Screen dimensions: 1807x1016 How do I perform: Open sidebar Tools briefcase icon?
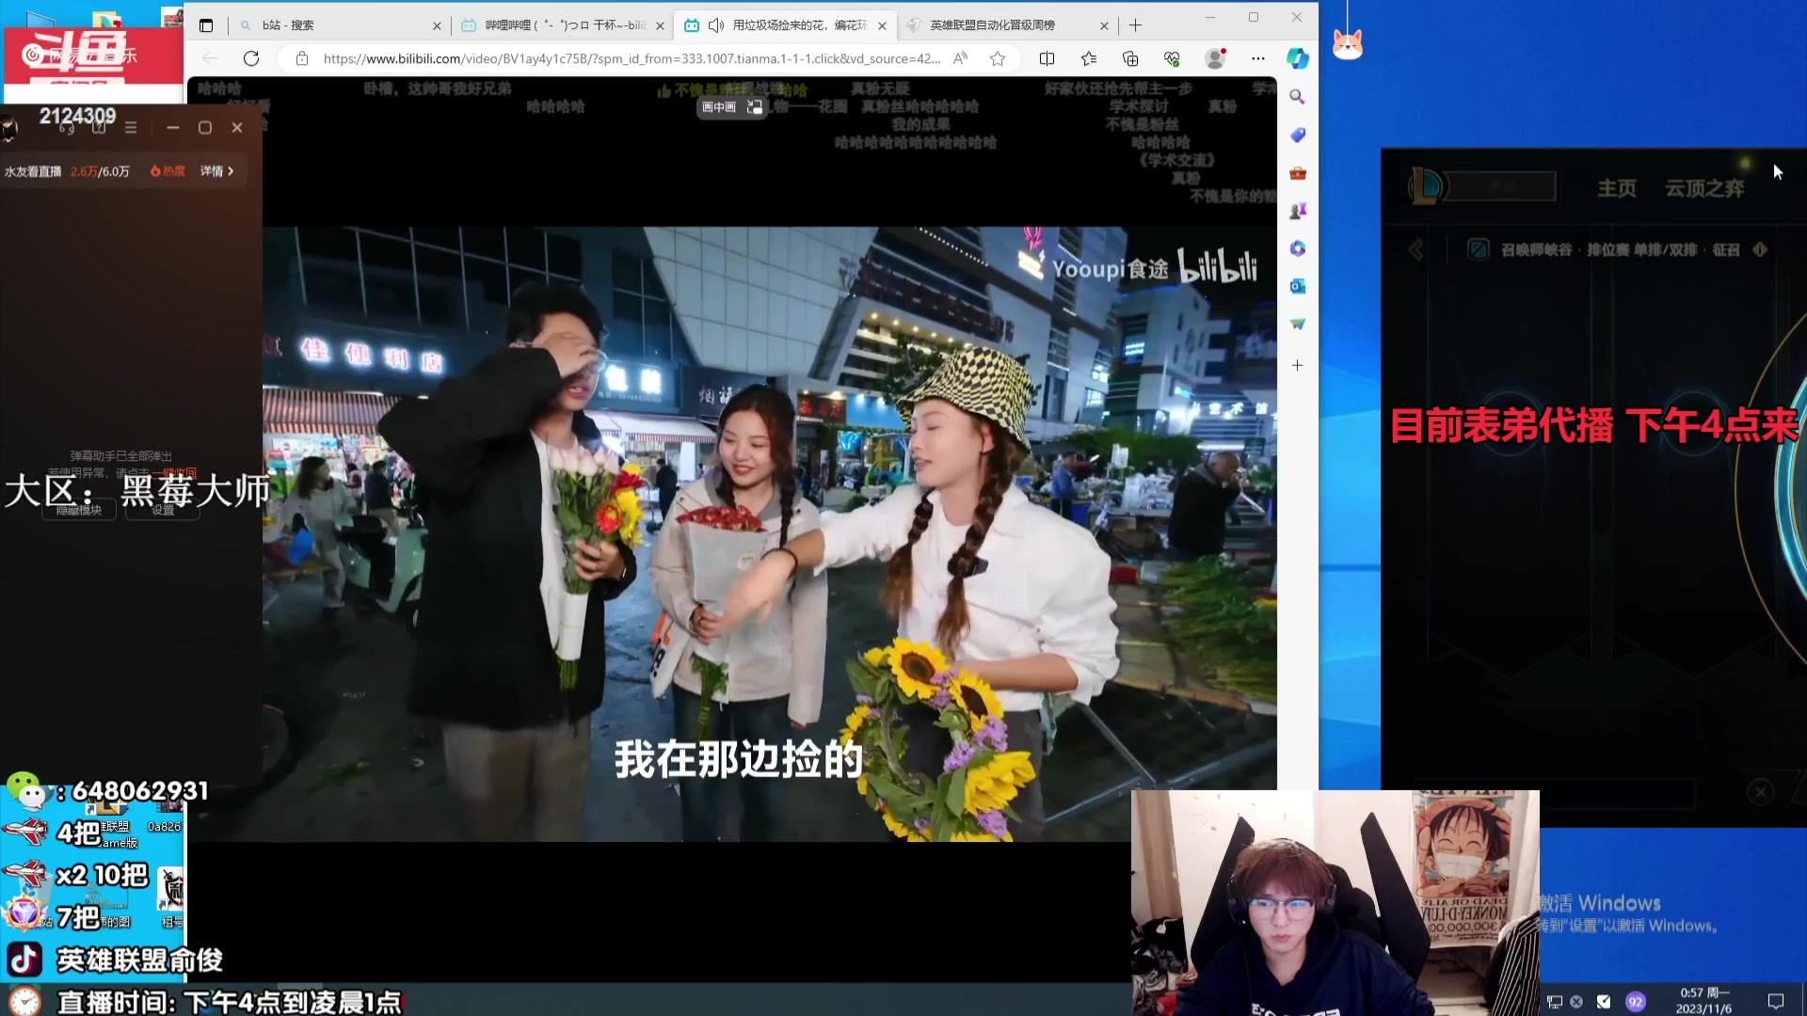pos(1297,173)
